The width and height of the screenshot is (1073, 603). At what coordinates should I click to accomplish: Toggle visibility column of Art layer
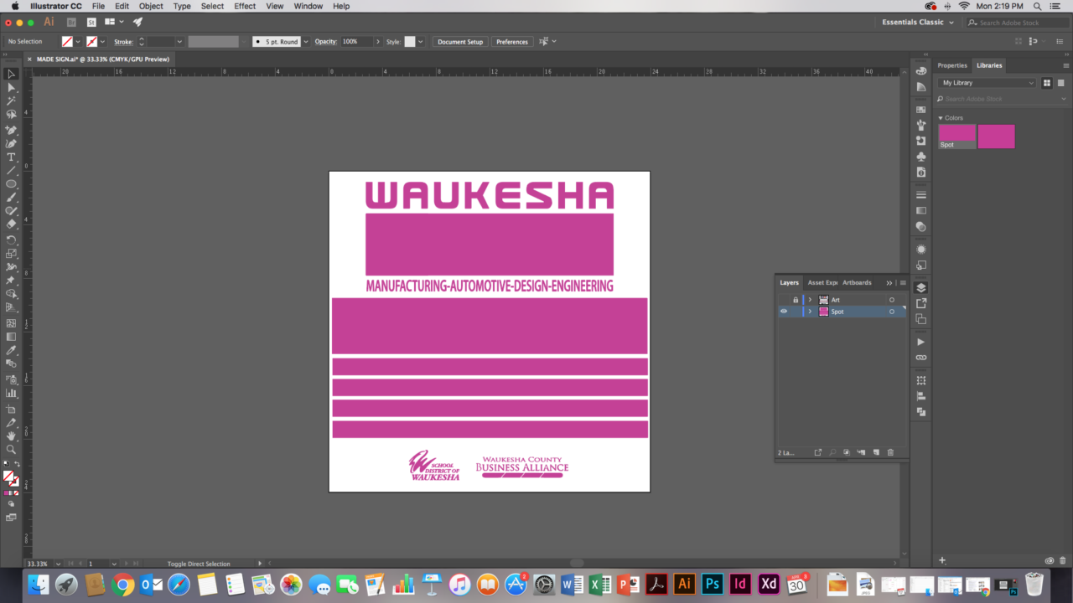(784, 300)
